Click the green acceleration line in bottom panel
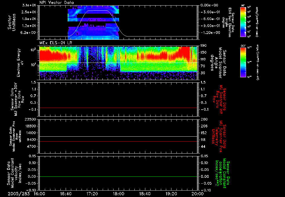 coord(118,176)
